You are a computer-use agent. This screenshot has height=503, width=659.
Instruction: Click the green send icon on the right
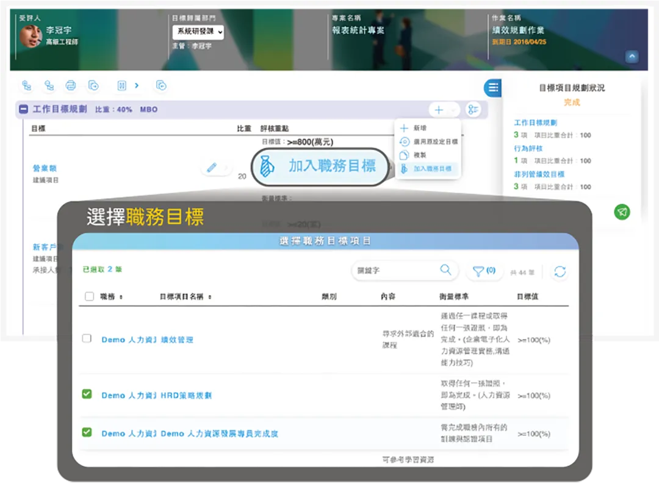tap(622, 212)
